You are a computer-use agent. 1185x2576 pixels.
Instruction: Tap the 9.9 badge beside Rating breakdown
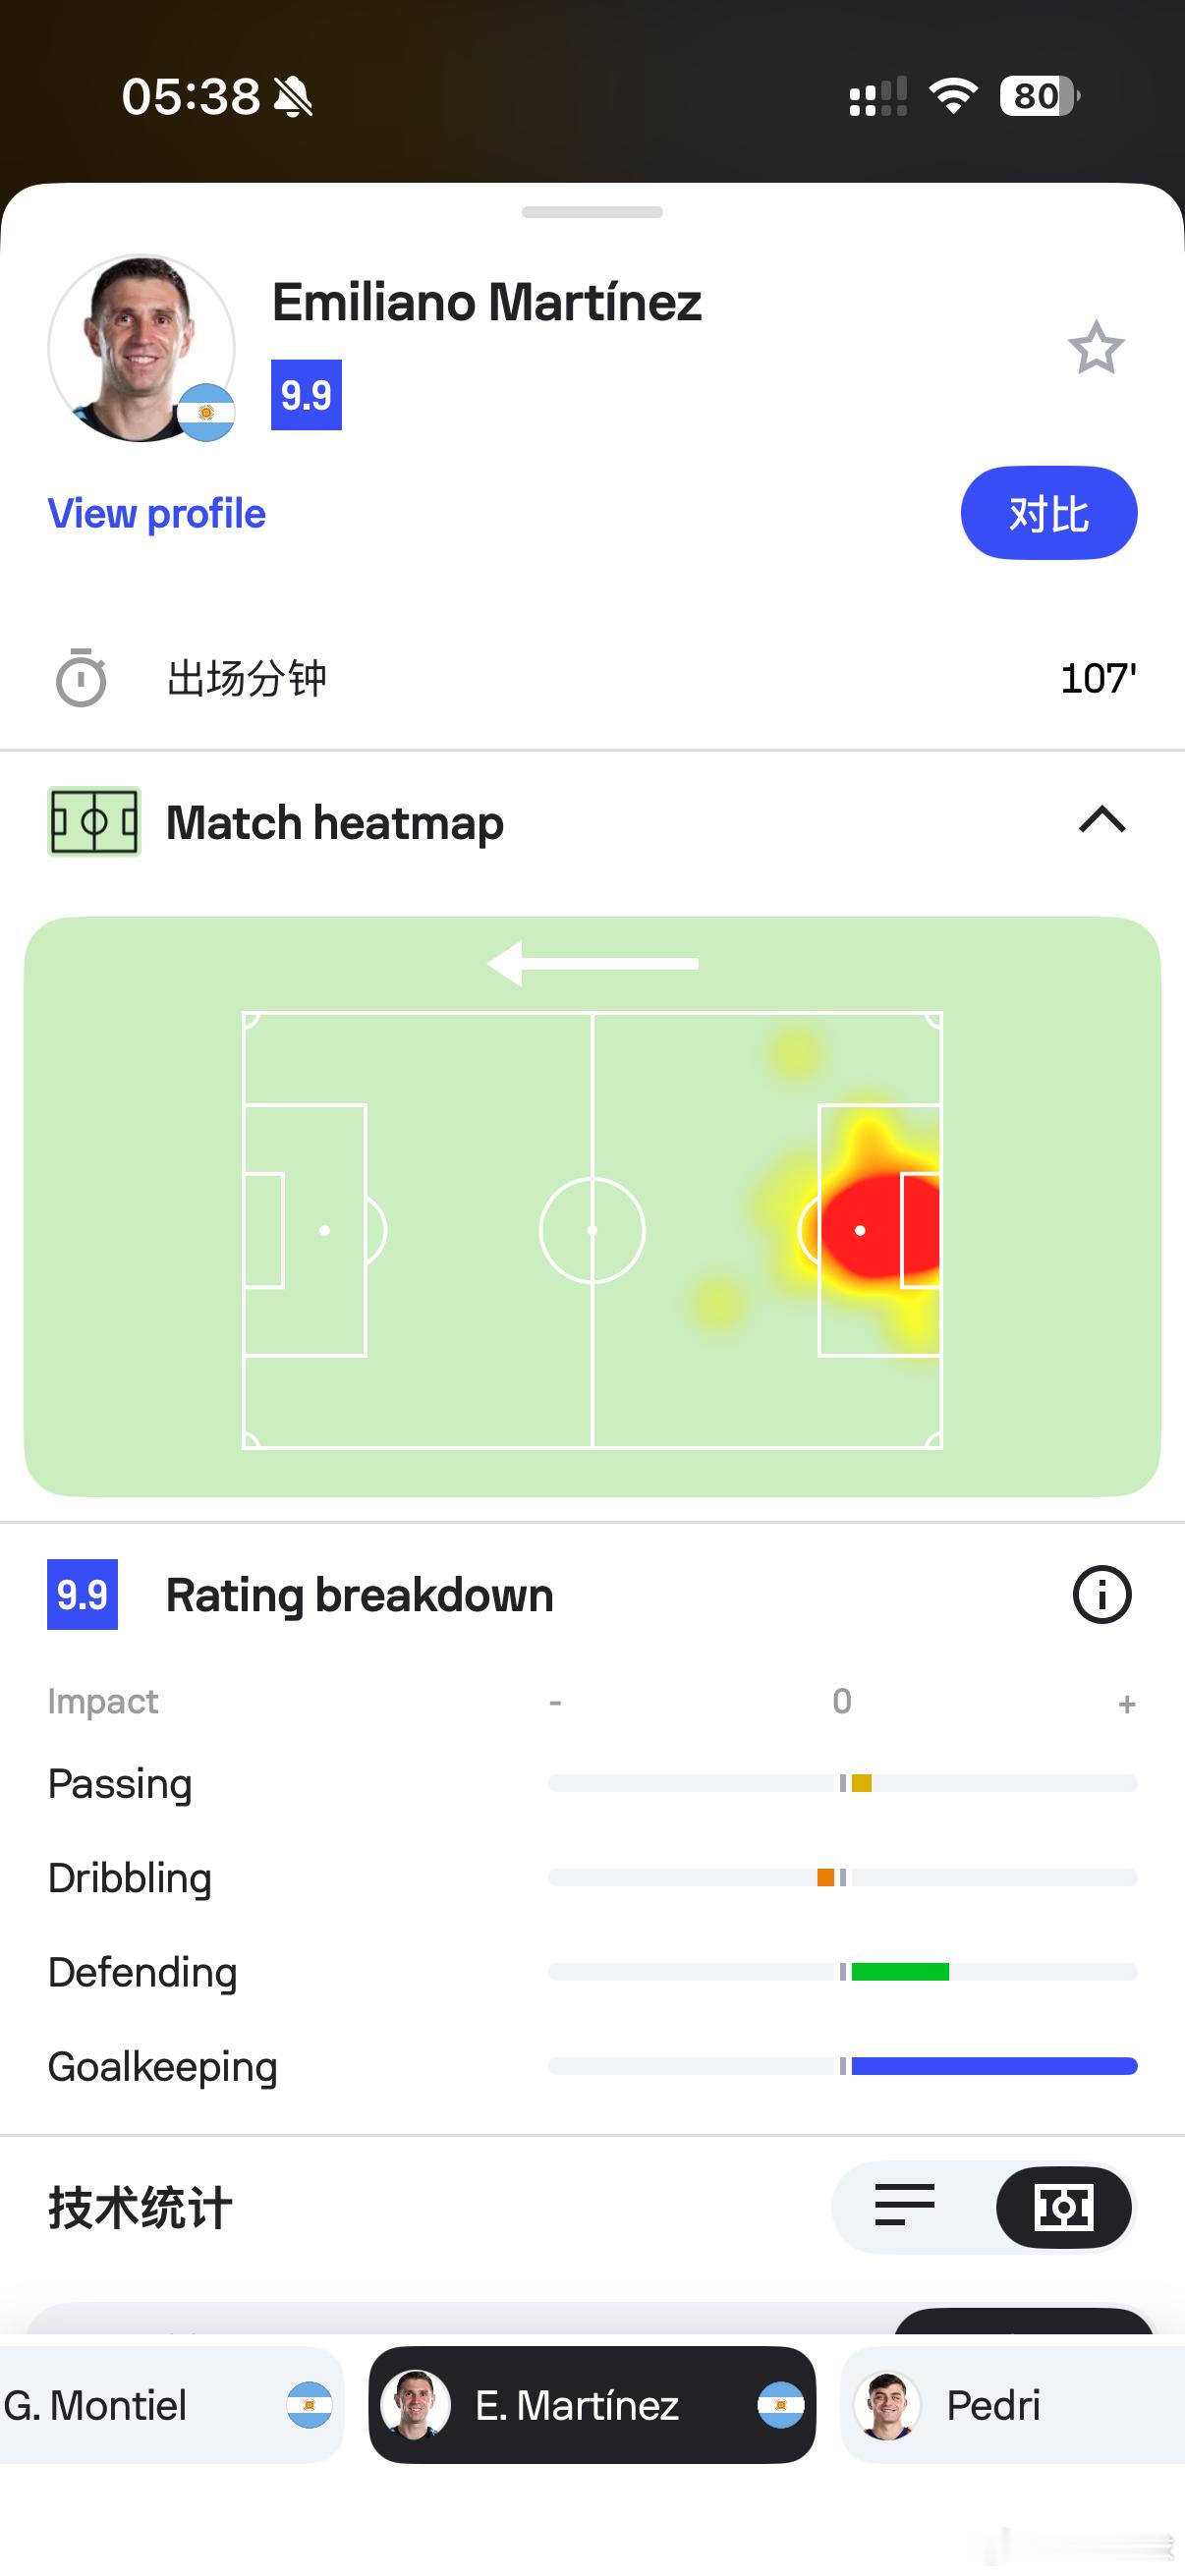tap(82, 1594)
